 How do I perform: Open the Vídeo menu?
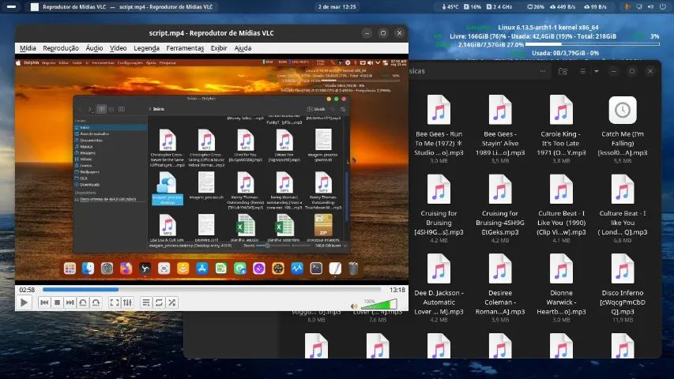[119, 48]
